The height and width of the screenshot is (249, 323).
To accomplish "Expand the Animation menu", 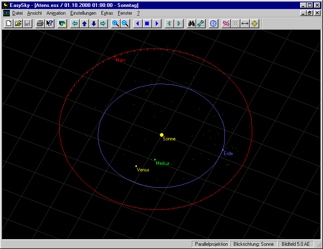I will coord(56,13).
